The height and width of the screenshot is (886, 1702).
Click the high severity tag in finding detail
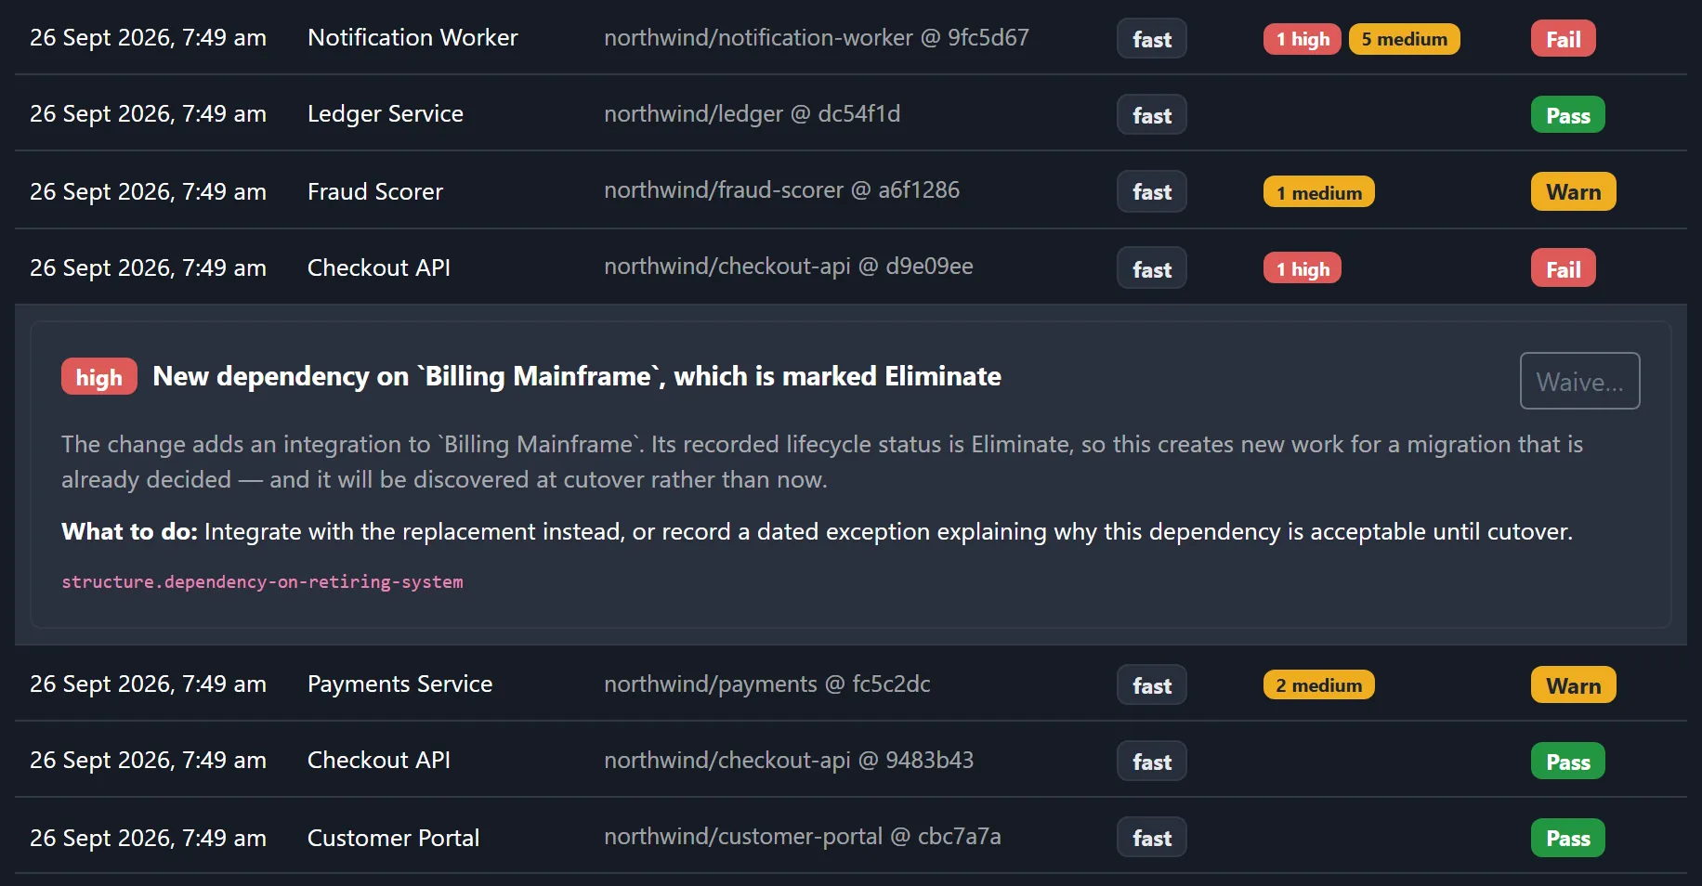click(98, 377)
